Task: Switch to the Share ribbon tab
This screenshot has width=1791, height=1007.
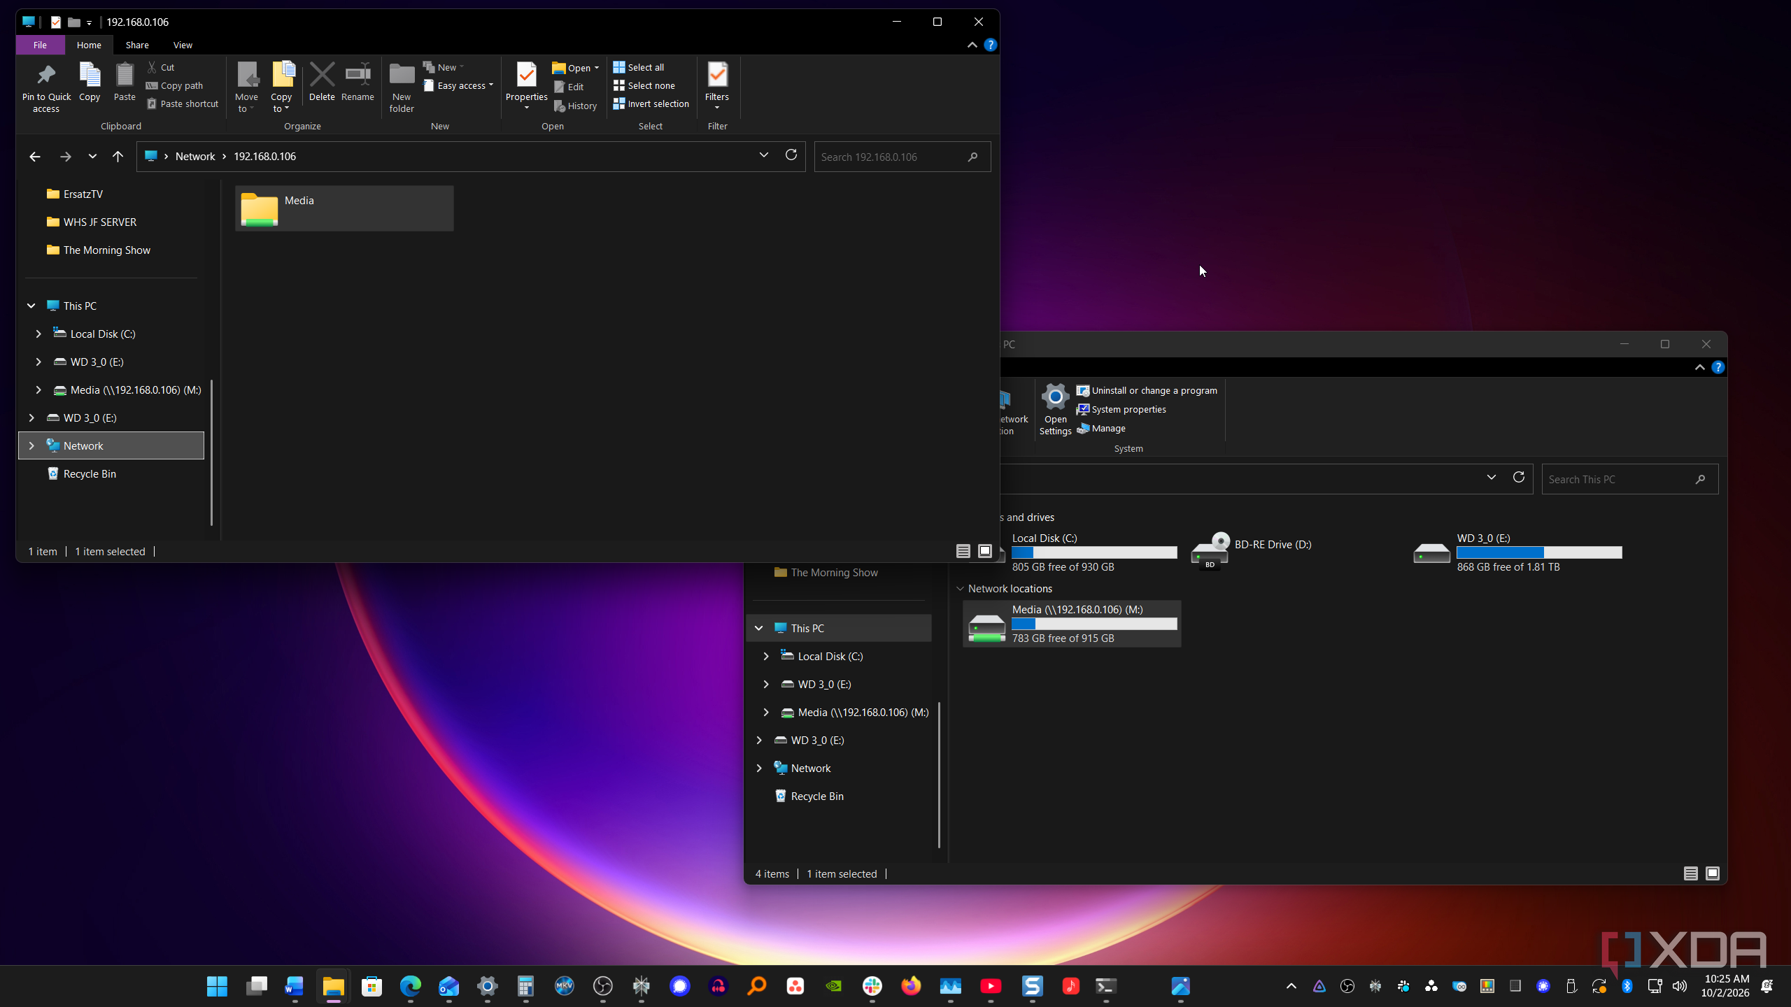Action: point(137,45)
